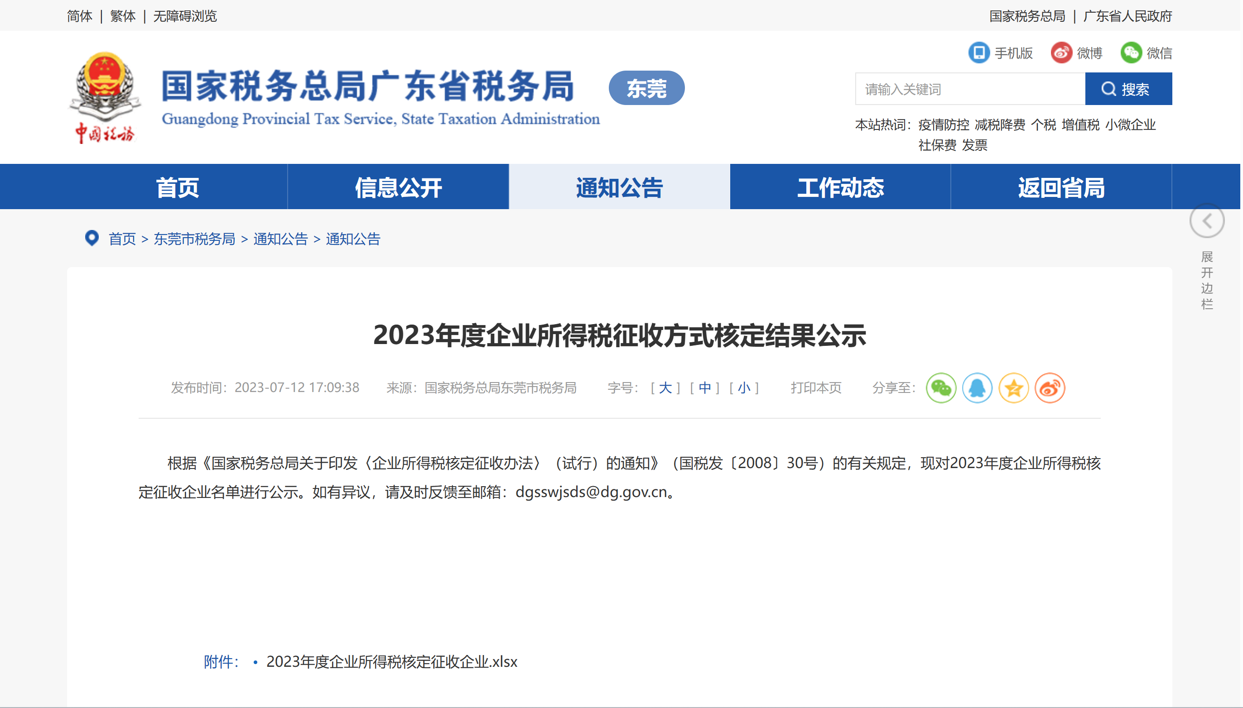1243x708 pixels.
Task: Open WeChat icon in top header
Action: (1131, 53)
